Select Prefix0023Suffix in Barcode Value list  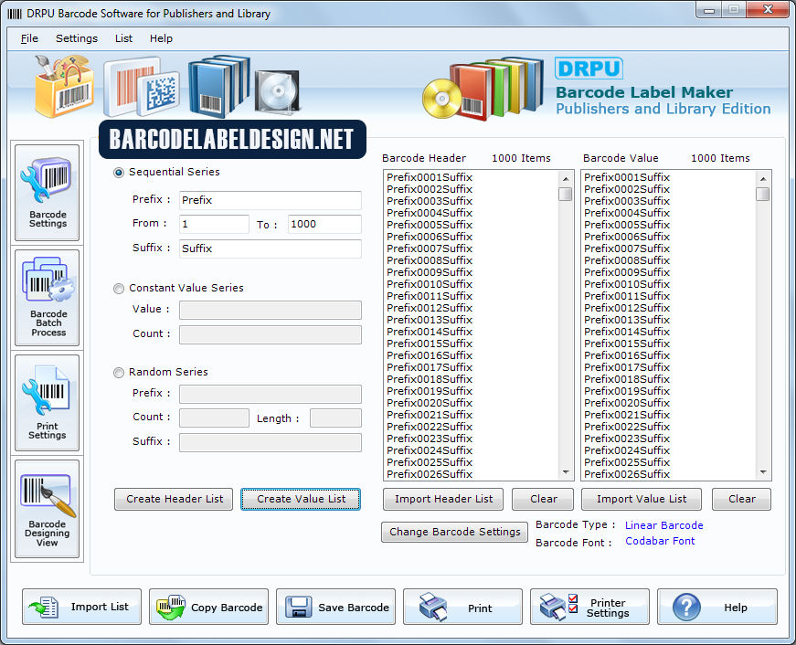pos(627,439)
